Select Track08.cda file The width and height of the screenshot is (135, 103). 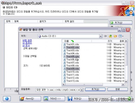tap(73, 66)
